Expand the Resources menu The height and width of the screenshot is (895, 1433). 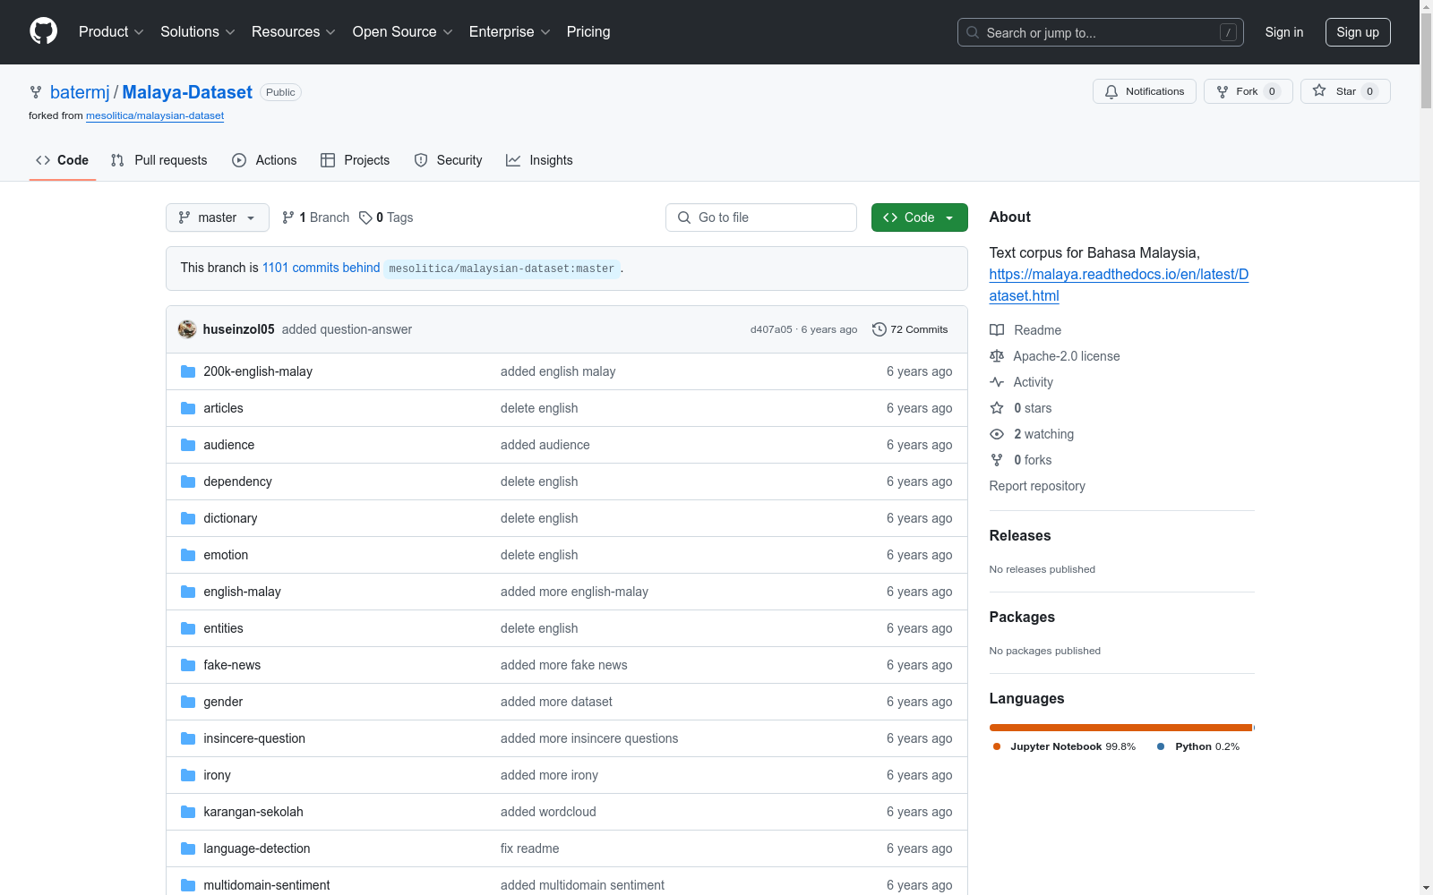[x=294, y=31]
